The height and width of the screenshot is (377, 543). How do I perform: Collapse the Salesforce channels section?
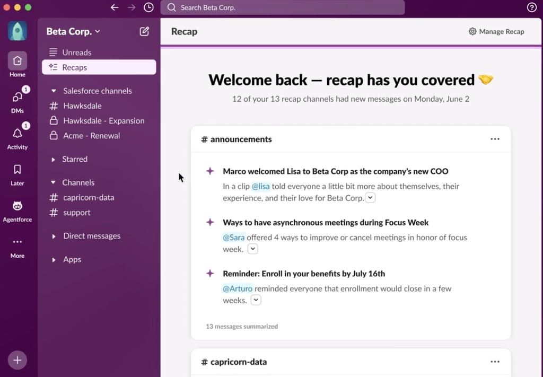pyautogui.click(x=53, y=91)
